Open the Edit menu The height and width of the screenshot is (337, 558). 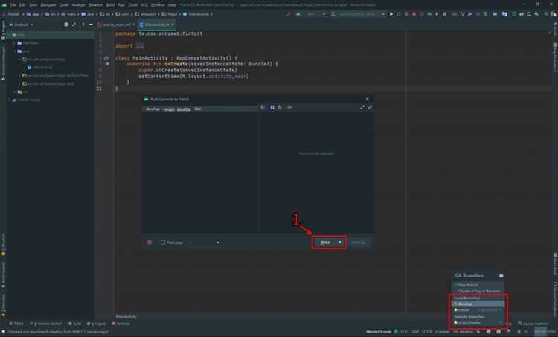click(x=22, y=5)
